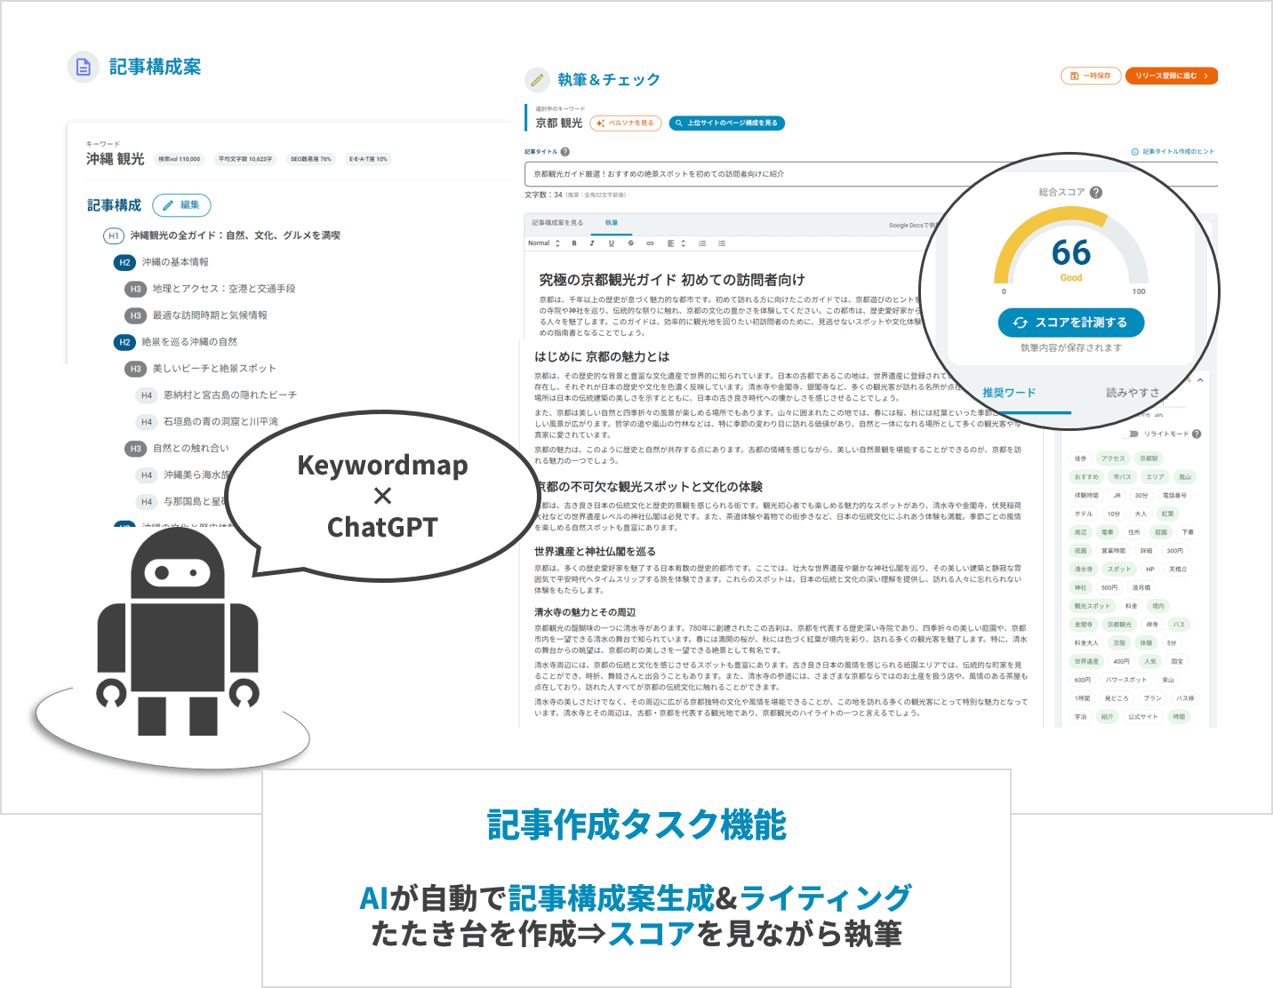Click the 電話番号 keyword tag
The width and height of the screenshot is (1273, 988).
coord(1174,496)
